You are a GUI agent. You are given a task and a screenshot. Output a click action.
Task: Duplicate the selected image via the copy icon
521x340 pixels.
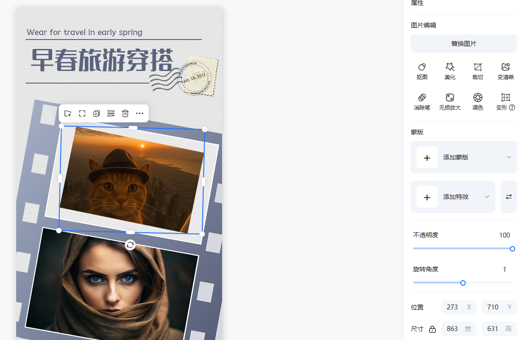[x=96, y=114]
